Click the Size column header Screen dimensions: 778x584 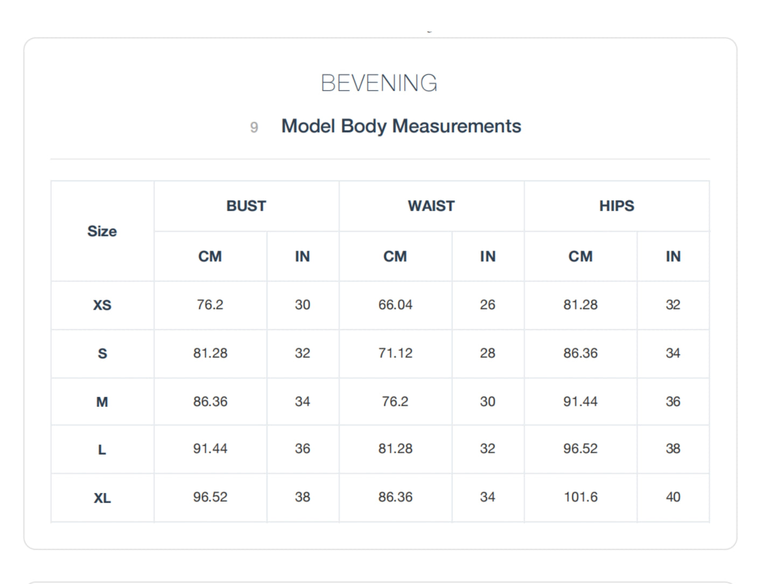(102, 231)
